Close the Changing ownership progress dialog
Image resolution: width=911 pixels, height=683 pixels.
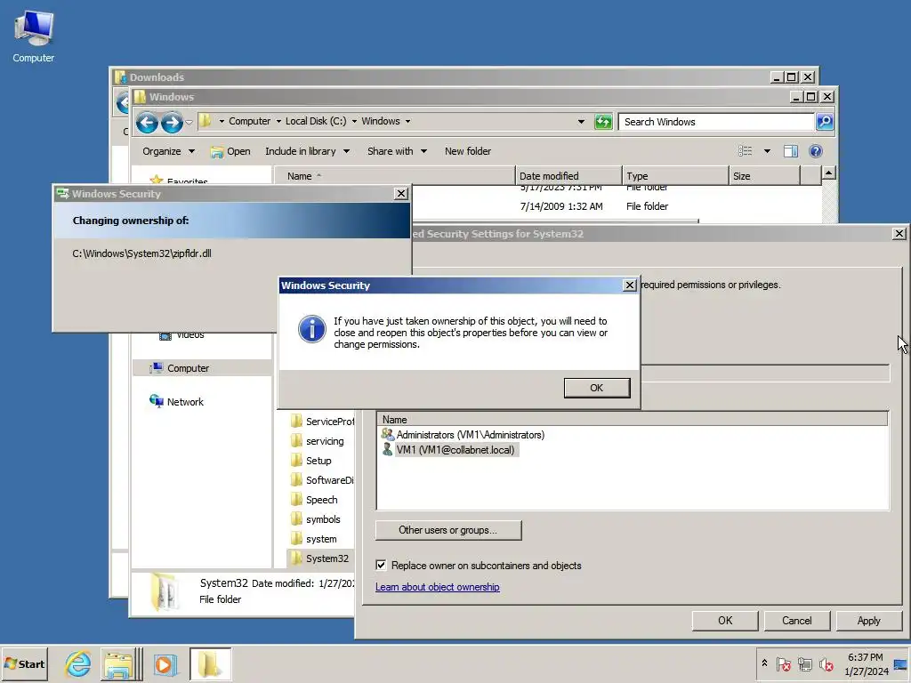click(x=401, y=193)
